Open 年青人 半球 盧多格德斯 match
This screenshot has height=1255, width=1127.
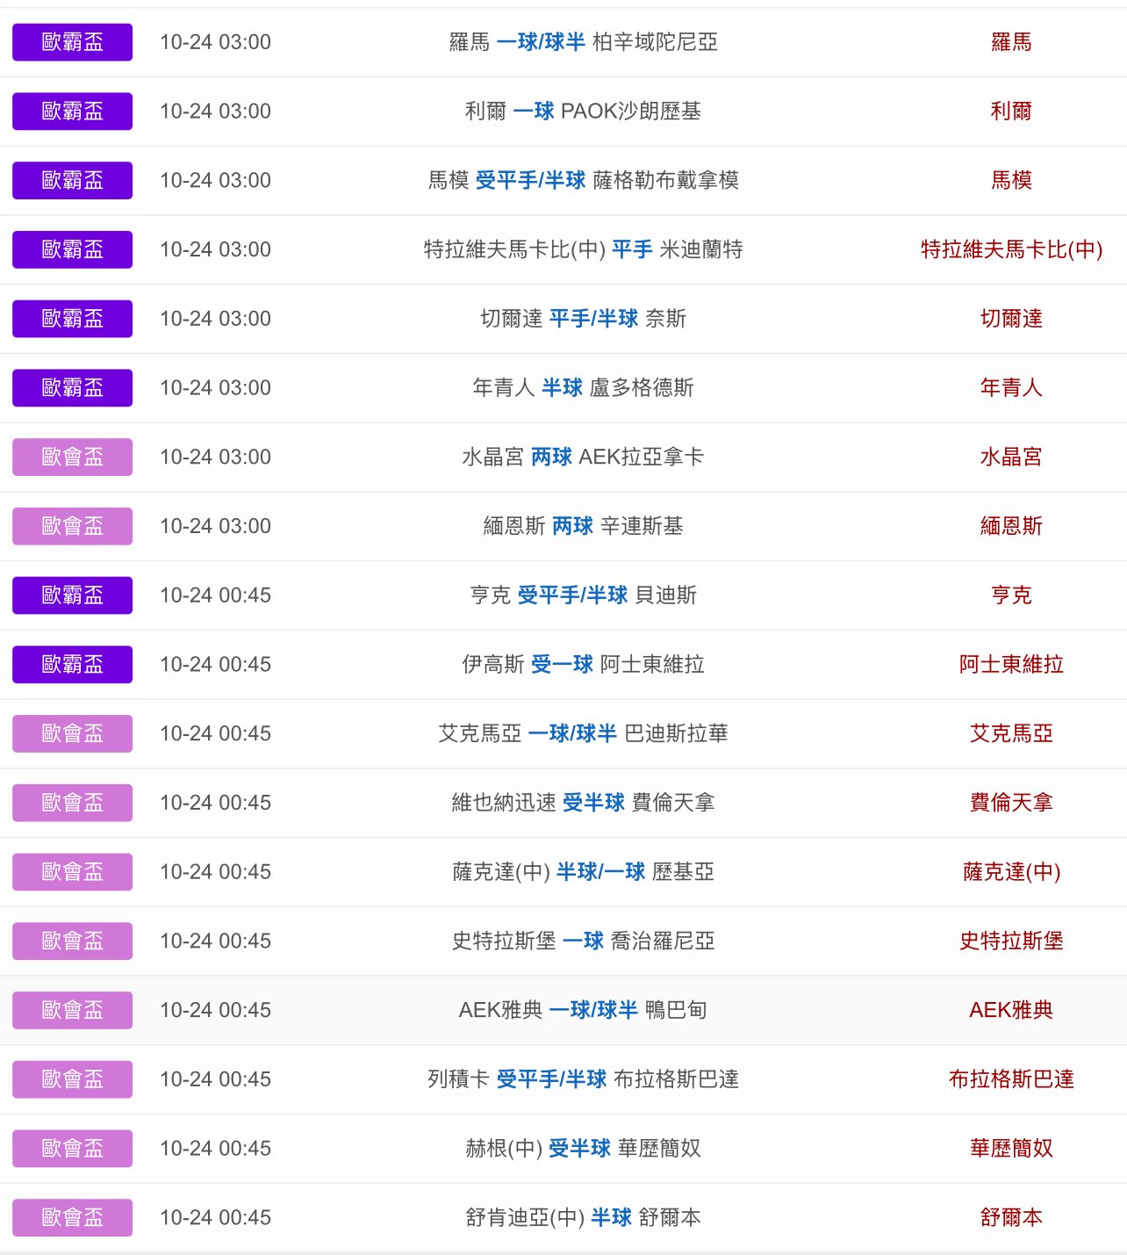point(583,388)
